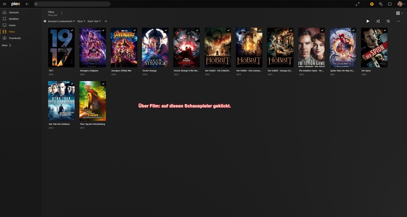Open the Star Trek Into Darkness poster

point(61,101)
